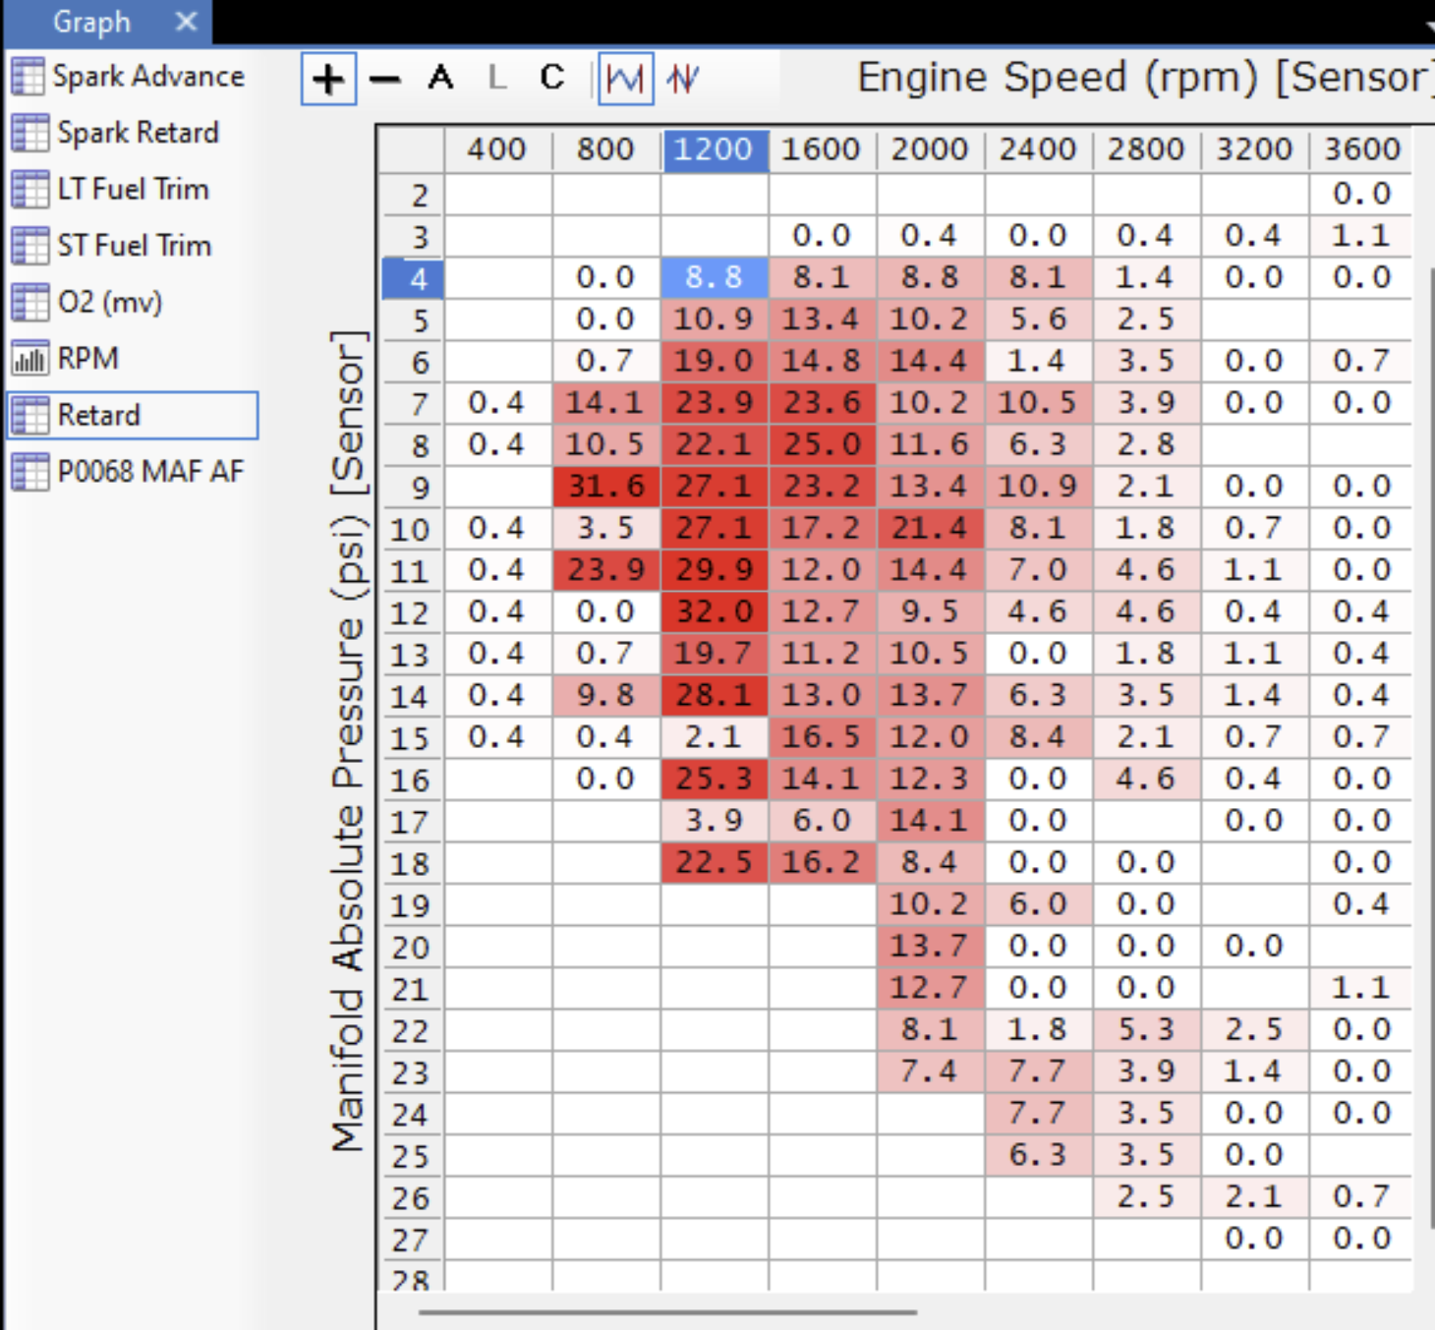
Task: Close the Graph tab
Action: click(x=186, y=22)
